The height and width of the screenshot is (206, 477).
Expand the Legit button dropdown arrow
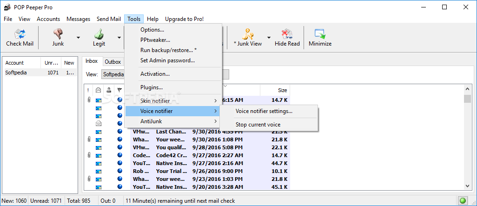pos(119,37)
